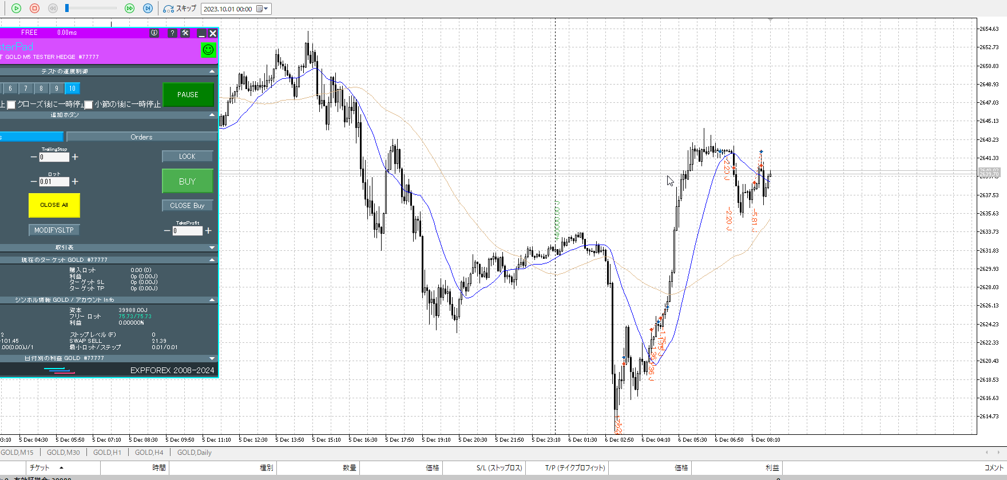Collapse the test speed control section
The image size is (1007, 480).
tap(212, 71)
